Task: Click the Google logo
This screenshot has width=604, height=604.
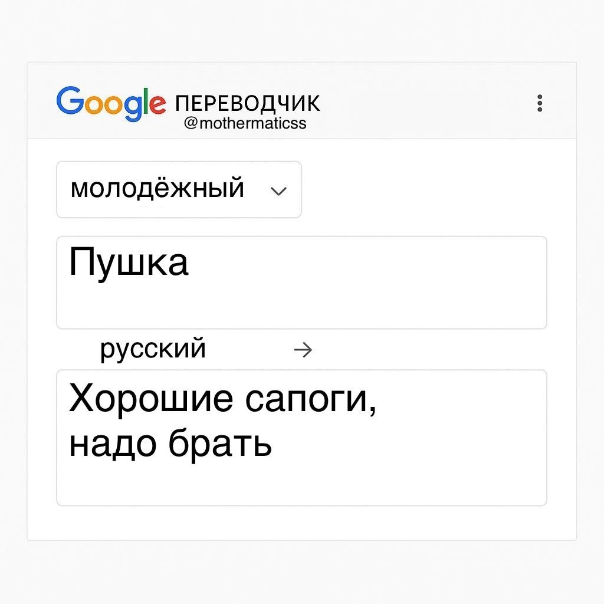Action: click(112, 101)
